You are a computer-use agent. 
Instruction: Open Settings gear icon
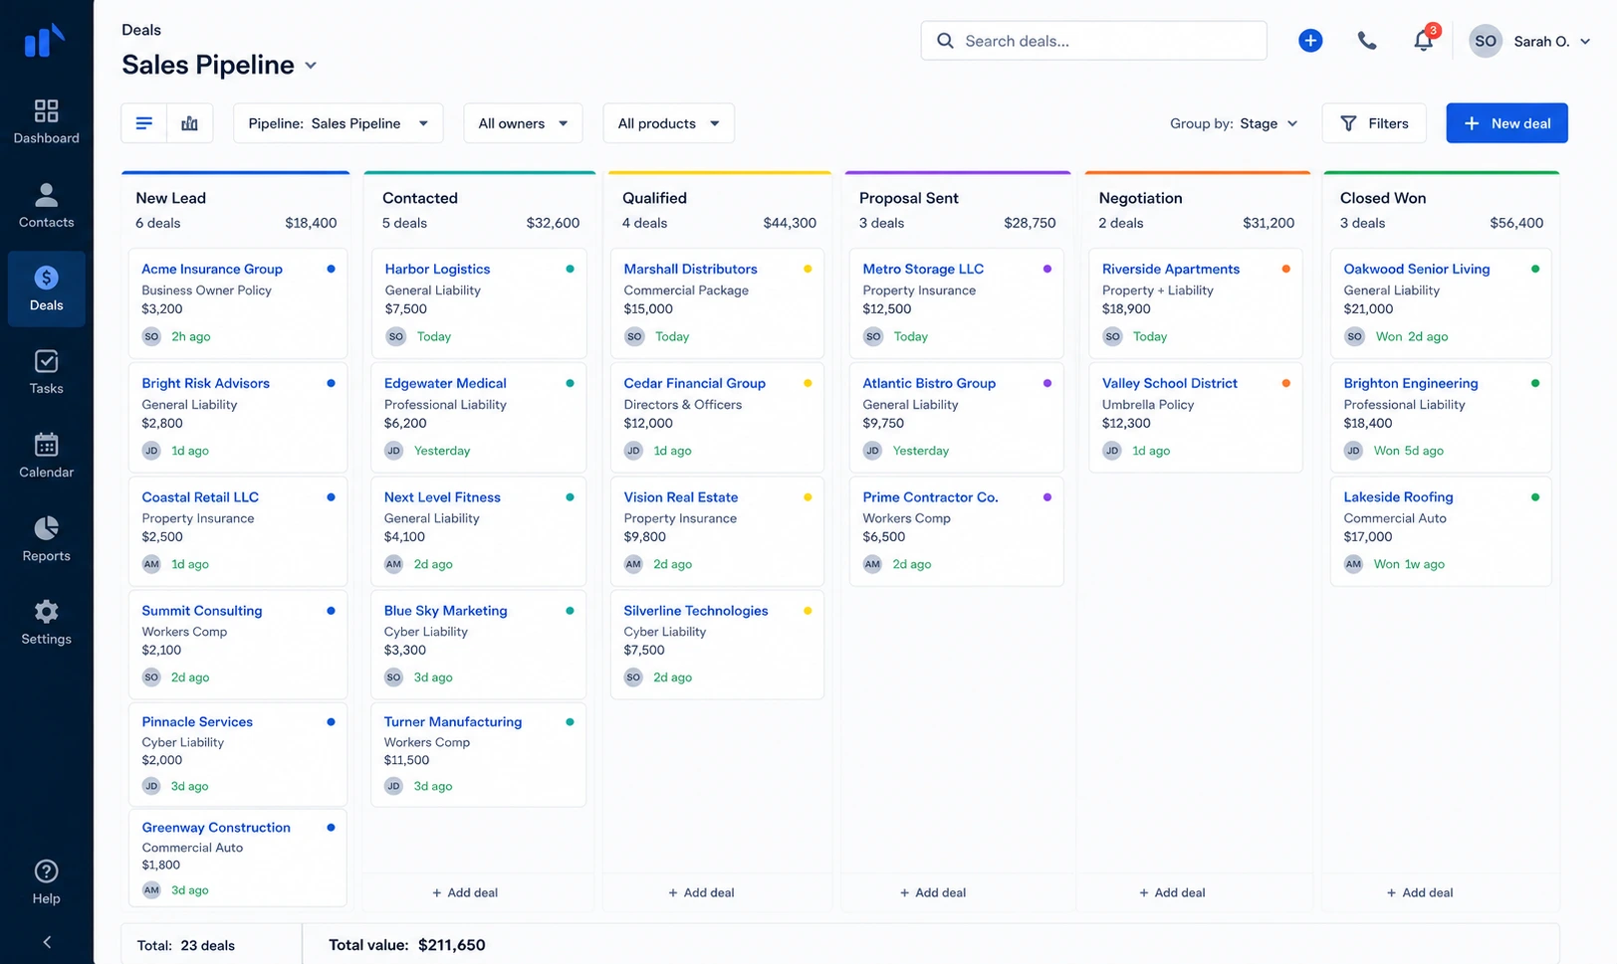[x=46, y=612]
